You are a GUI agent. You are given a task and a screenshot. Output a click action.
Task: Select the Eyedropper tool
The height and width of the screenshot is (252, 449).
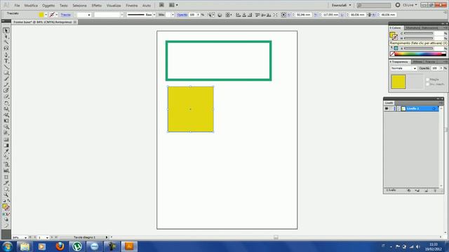click(6, 151)
